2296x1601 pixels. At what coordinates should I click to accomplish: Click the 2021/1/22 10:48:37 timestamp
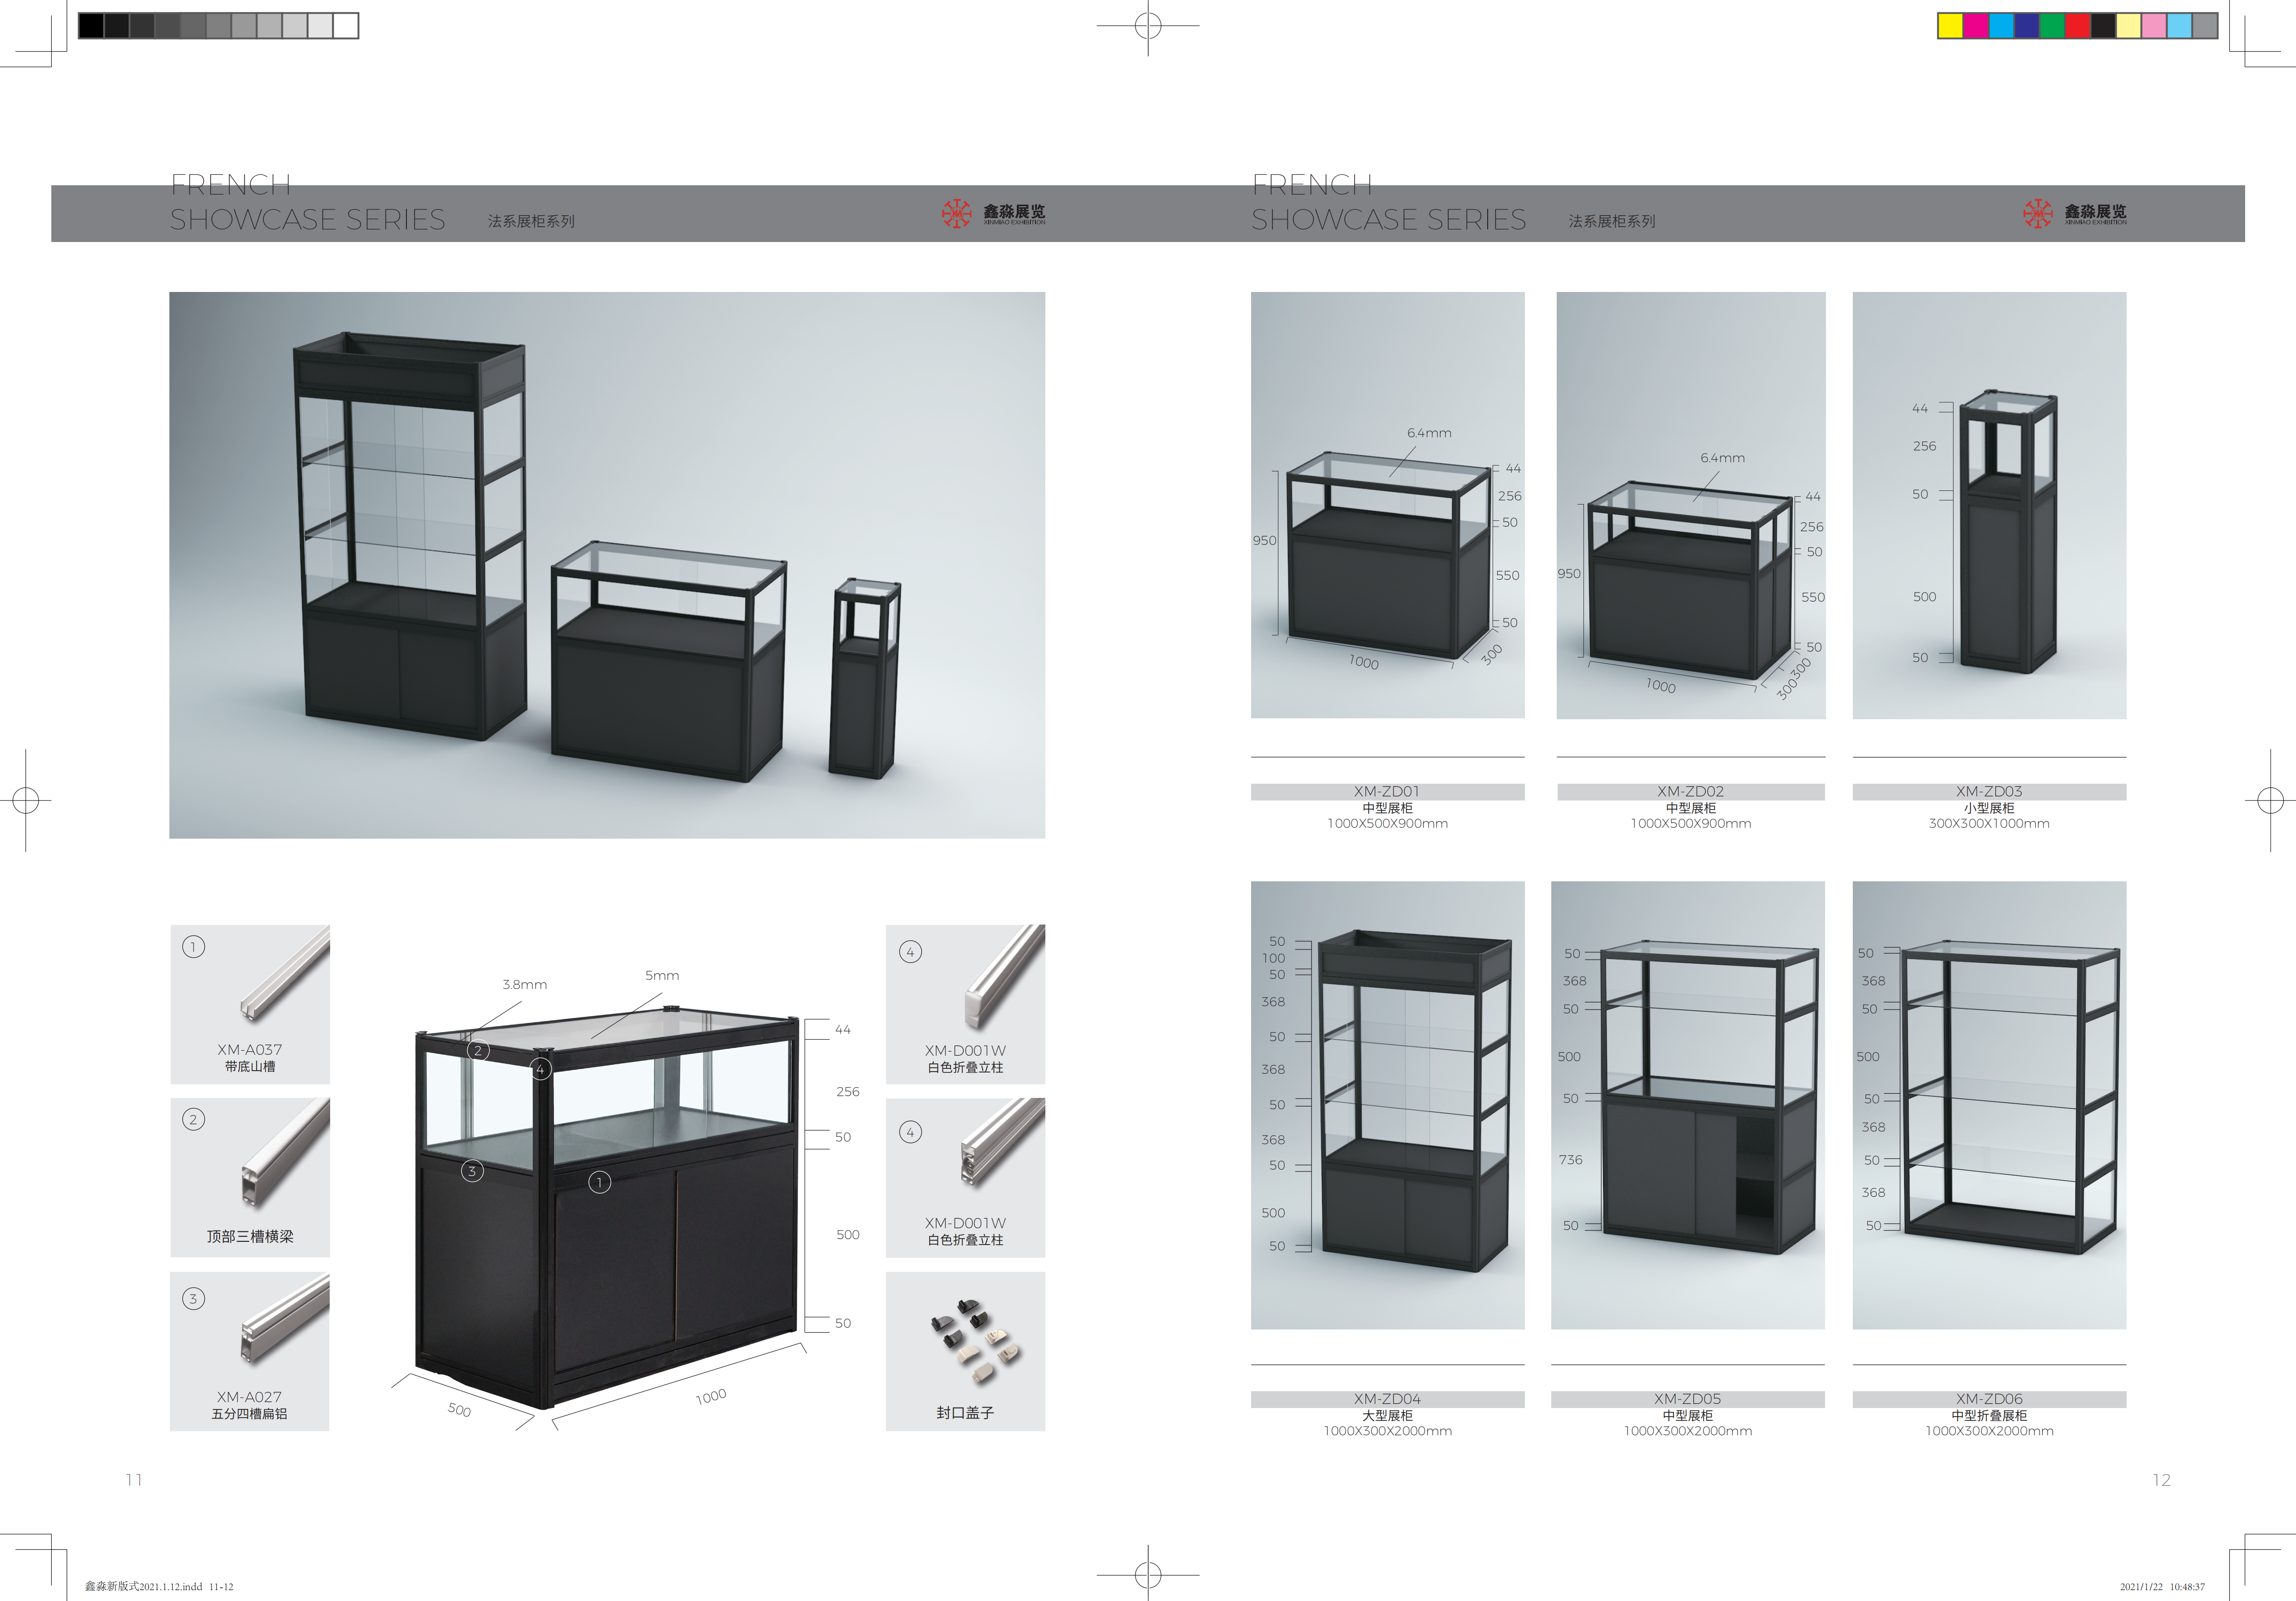point(2162,1586)
